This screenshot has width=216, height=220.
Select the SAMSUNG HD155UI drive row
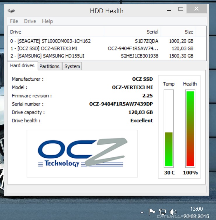click(107, 56)
